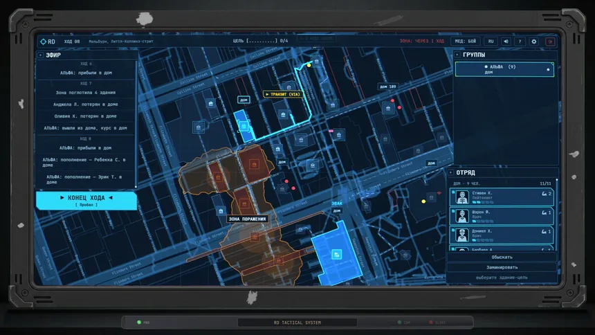Click feed entry 'АЛЬФА: вышли из дома, курс в дом'
Image resolution: width=595 pixels, height=335 pixels.
coord(86,128)
